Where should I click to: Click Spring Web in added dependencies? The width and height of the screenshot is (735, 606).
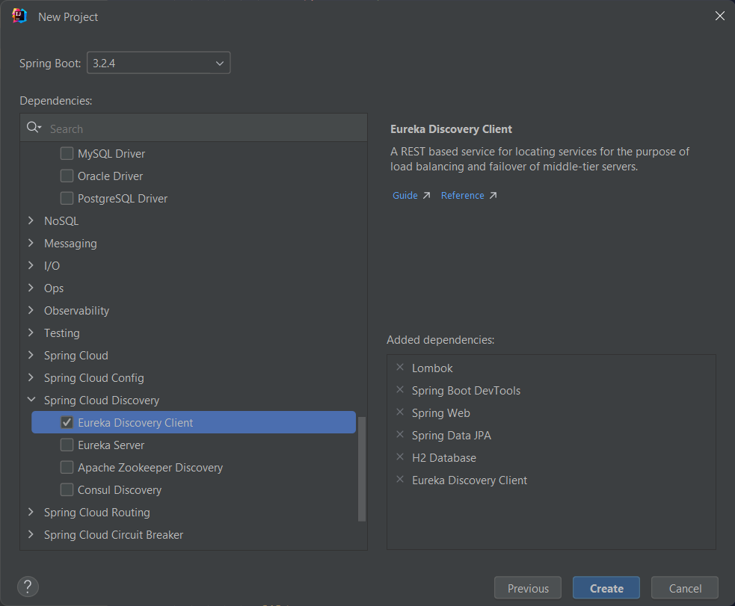tap(440, 412)
